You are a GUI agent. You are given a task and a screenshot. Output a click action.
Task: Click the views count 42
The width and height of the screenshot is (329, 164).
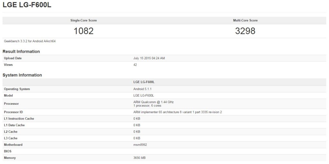[x=135, y=65]
